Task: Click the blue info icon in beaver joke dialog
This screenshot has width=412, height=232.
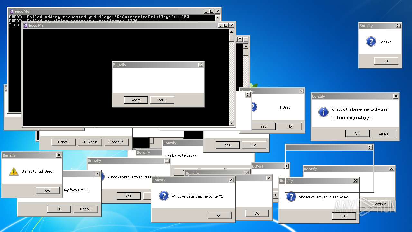Action: point(323,112)
